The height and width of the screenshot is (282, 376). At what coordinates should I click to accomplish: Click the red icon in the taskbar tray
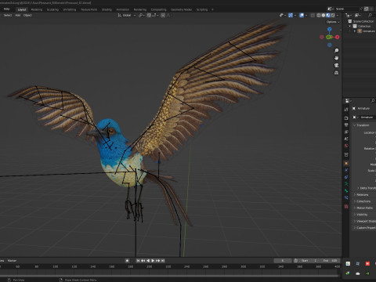pyautogui.click(x=367, y=264)
